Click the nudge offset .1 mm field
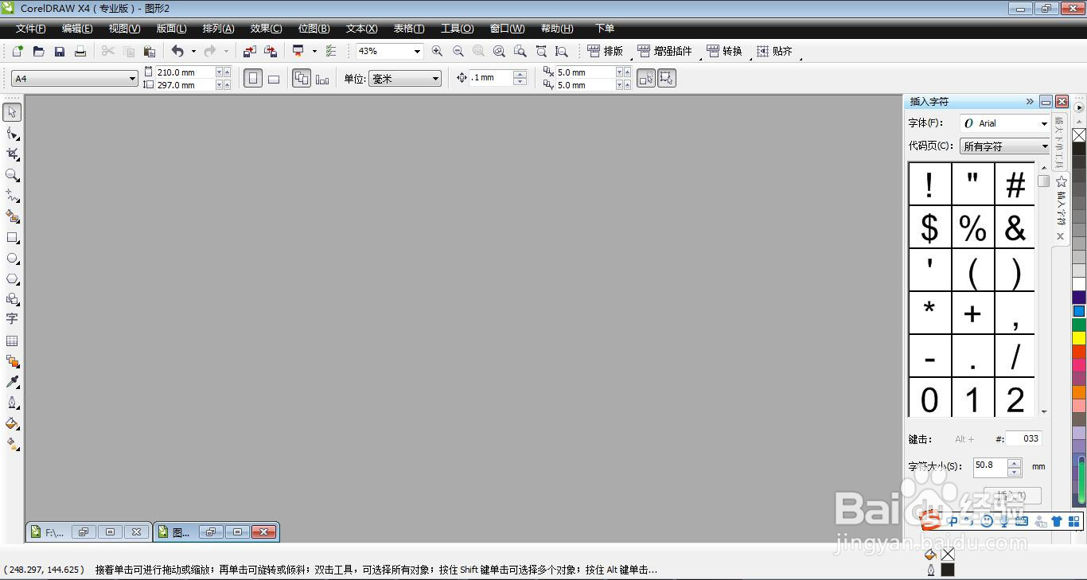This screenshot has height=580, width=1087. click(491, 78)
